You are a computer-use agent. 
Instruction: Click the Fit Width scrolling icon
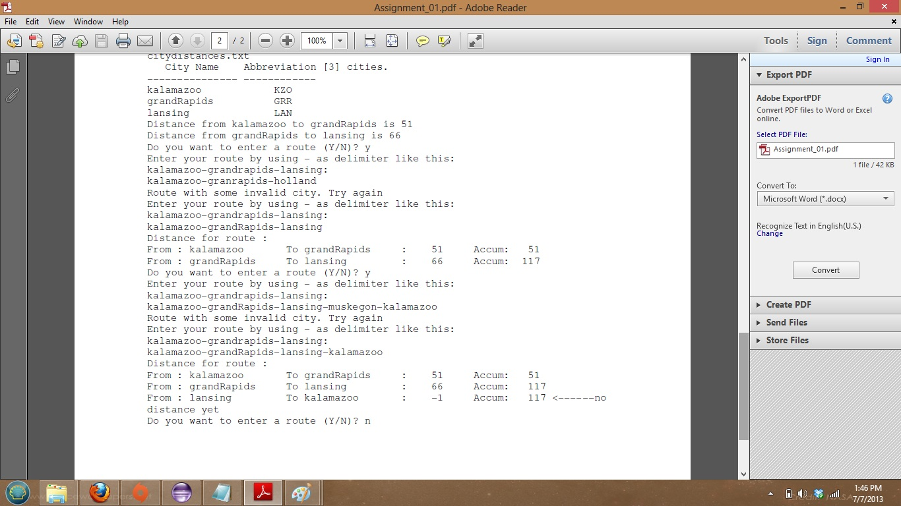click(370, 41)
